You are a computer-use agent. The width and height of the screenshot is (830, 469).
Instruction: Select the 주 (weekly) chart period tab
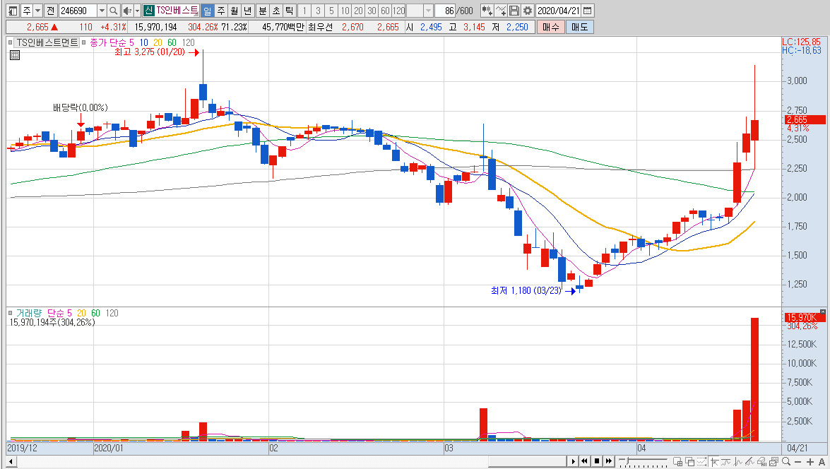(220, 11)
